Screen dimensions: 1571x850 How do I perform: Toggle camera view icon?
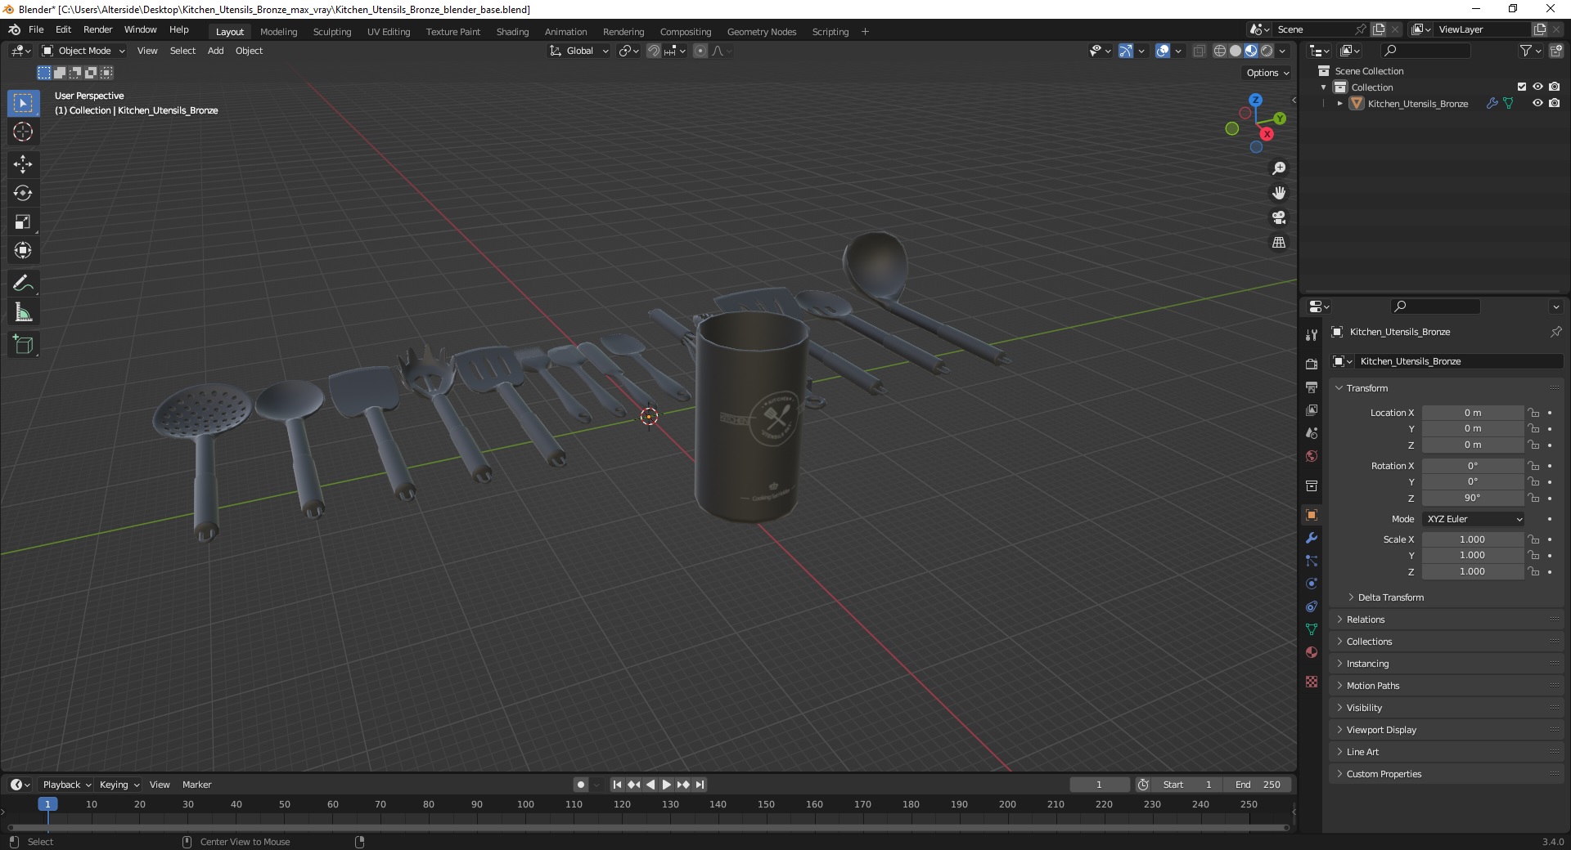(1278, 217)
